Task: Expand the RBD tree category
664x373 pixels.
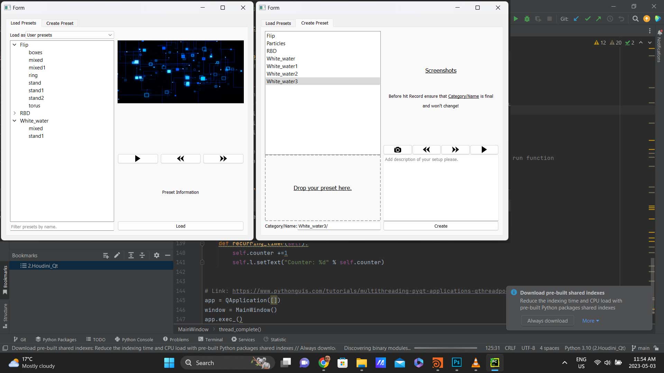Action: coord(15,113)
